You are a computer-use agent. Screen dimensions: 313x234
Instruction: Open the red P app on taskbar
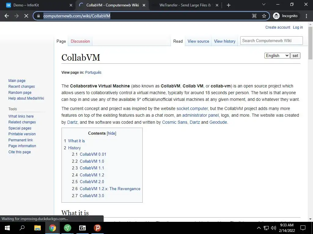coord(98,228)
